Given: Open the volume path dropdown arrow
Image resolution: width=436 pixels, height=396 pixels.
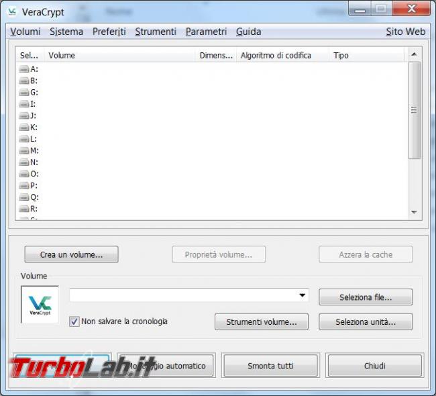Looking at the screenshot, I should tap(303, 295).
